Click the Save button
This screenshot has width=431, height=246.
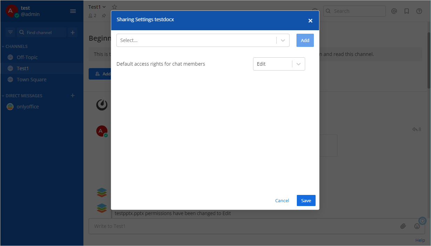(x=306, y=200)
